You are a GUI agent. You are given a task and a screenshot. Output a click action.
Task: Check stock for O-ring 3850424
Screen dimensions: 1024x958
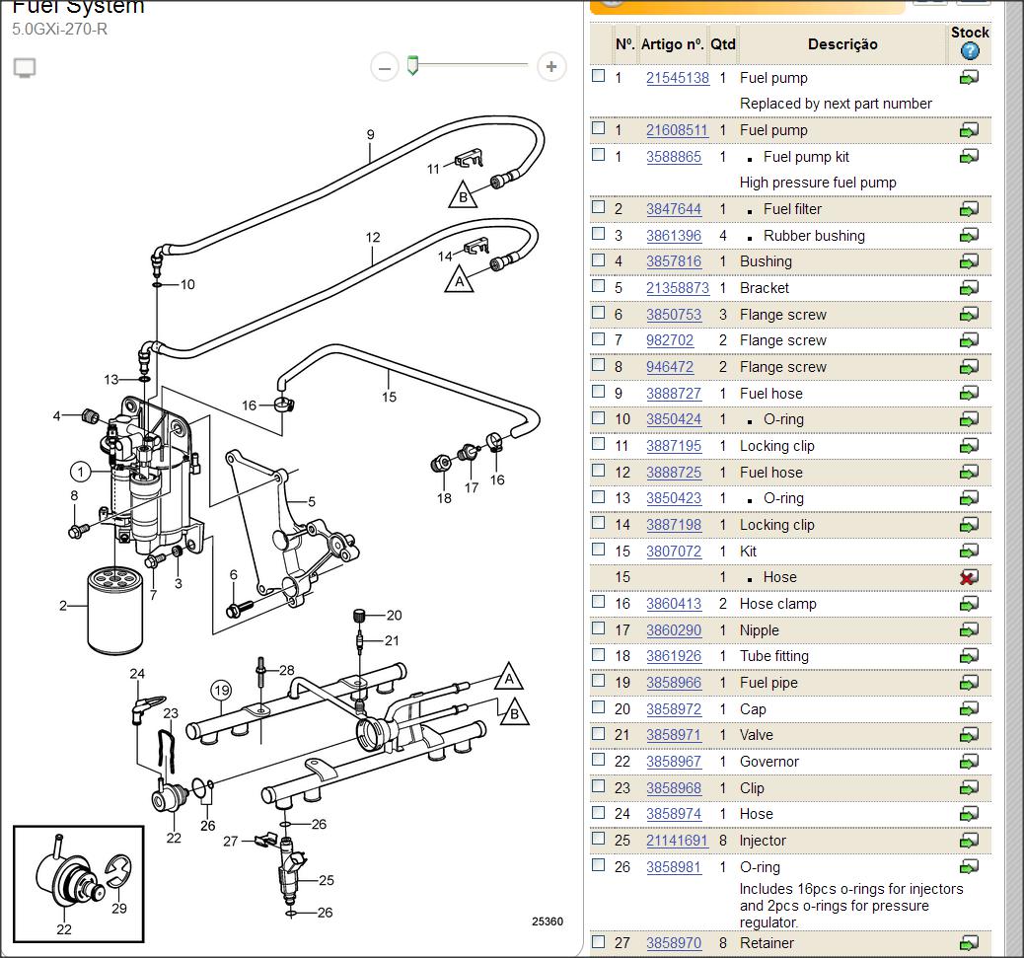[x=969, y=420]
